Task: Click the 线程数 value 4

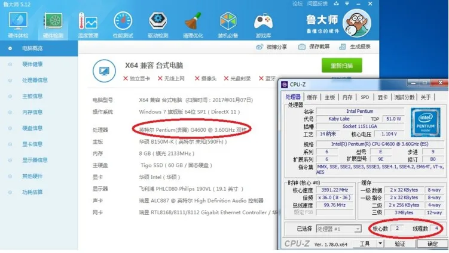Action: click(436, 228)
